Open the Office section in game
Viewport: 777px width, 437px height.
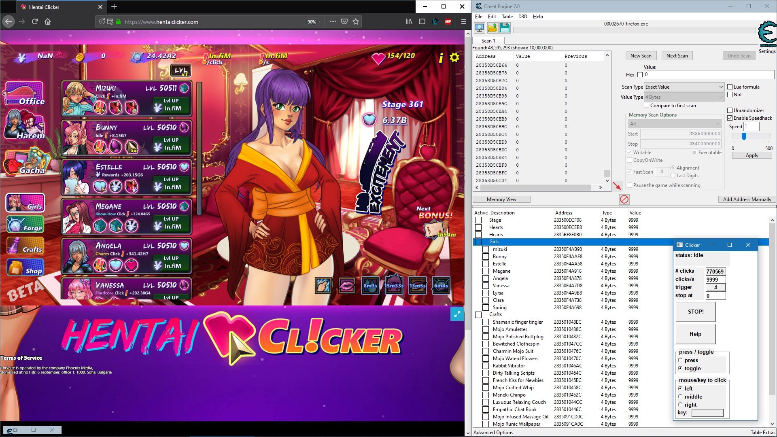pos(24,94)
